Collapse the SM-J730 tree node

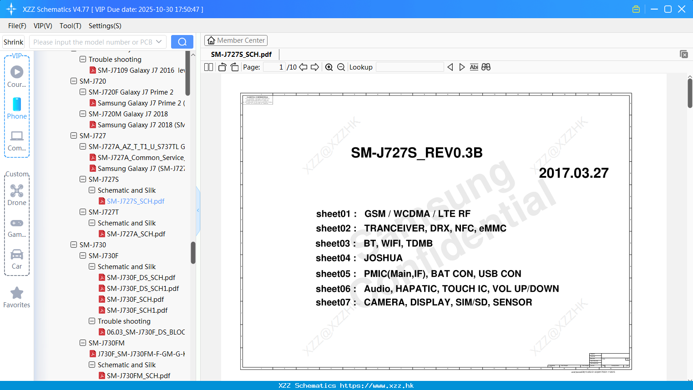[74, 245]
